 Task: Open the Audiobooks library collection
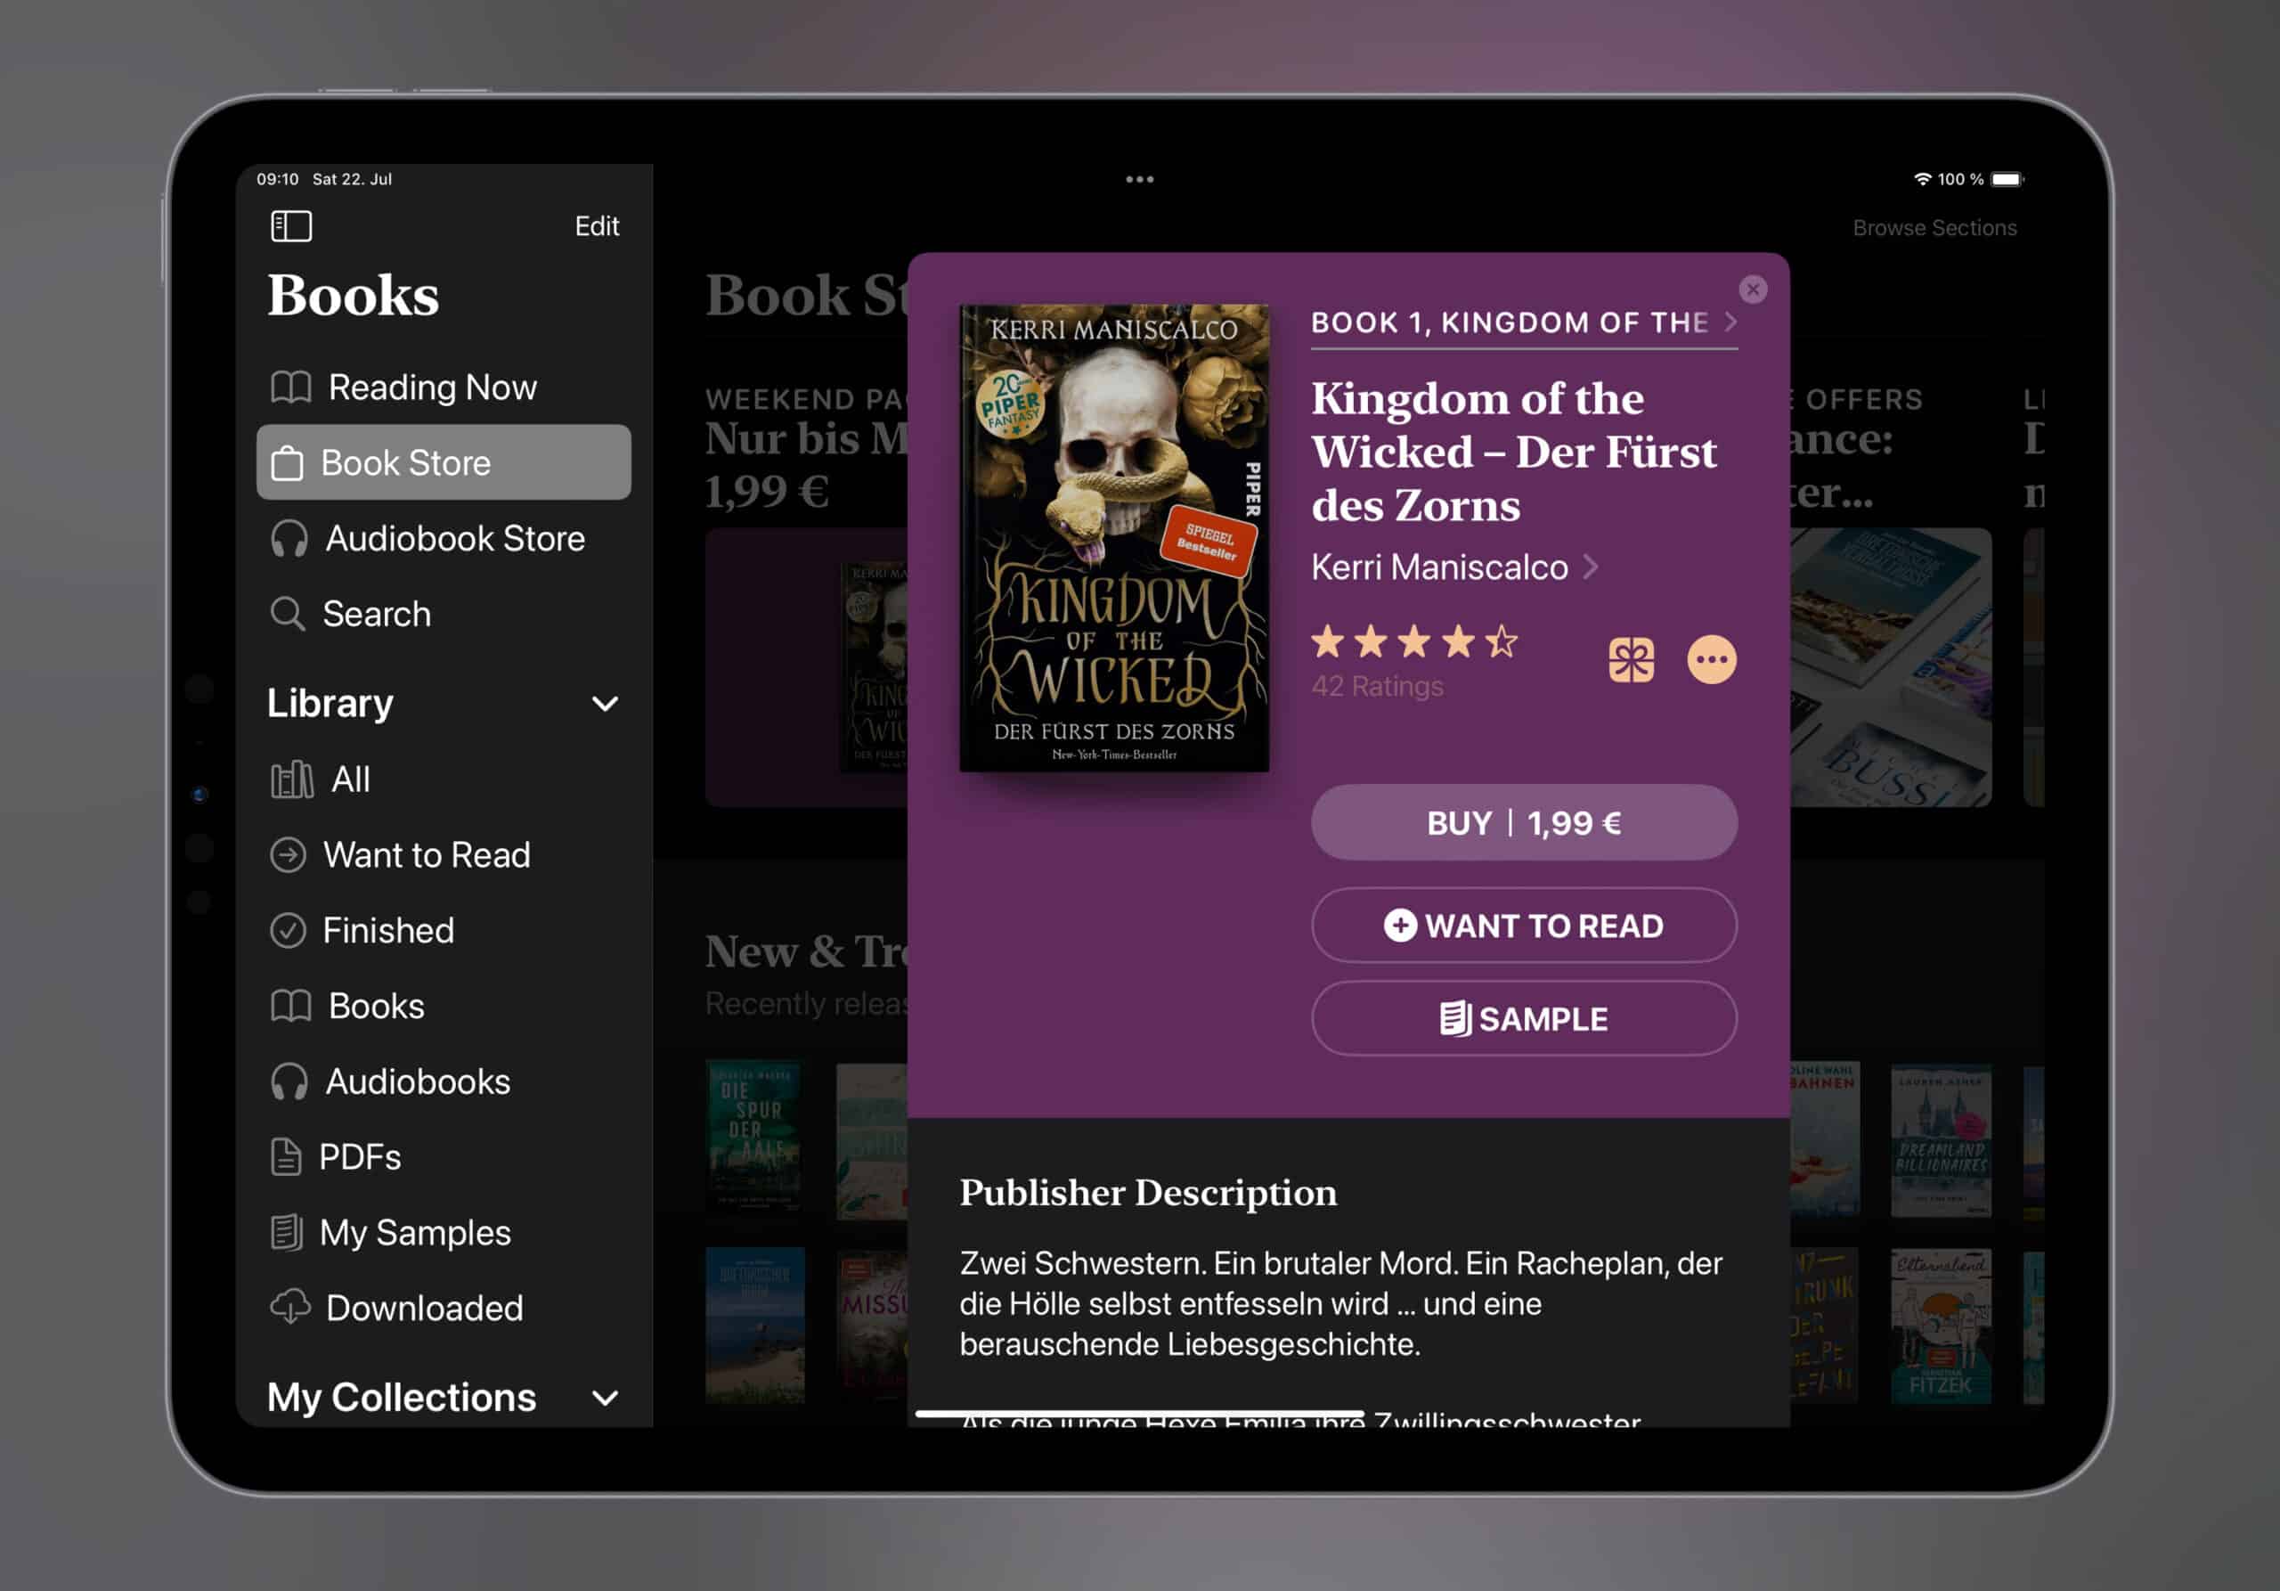click(x=443, y=1081)
